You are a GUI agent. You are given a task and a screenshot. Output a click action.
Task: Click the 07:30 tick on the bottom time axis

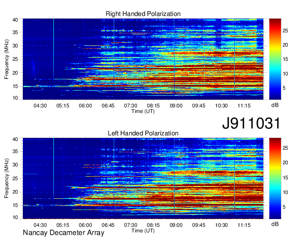point(131,225)
